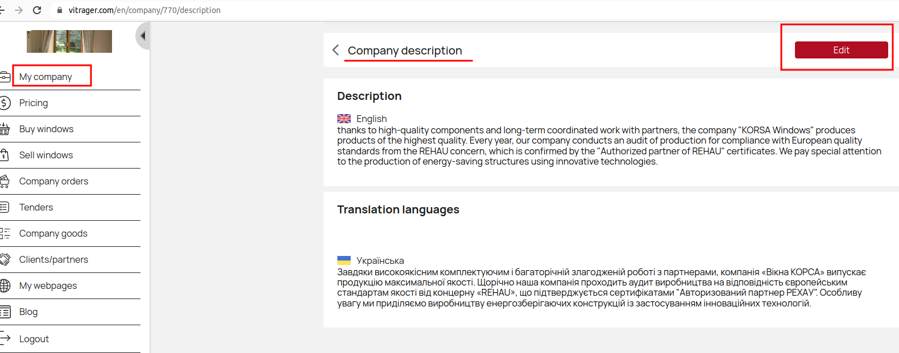Click the article icon beside Blog
This screenshot has height=353, width=899.
tap(5, 312)
